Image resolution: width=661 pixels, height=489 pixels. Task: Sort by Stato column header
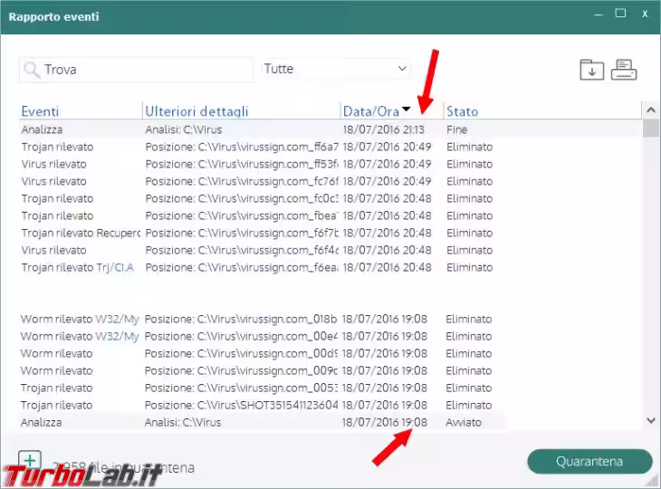click(x=462, y=111)
